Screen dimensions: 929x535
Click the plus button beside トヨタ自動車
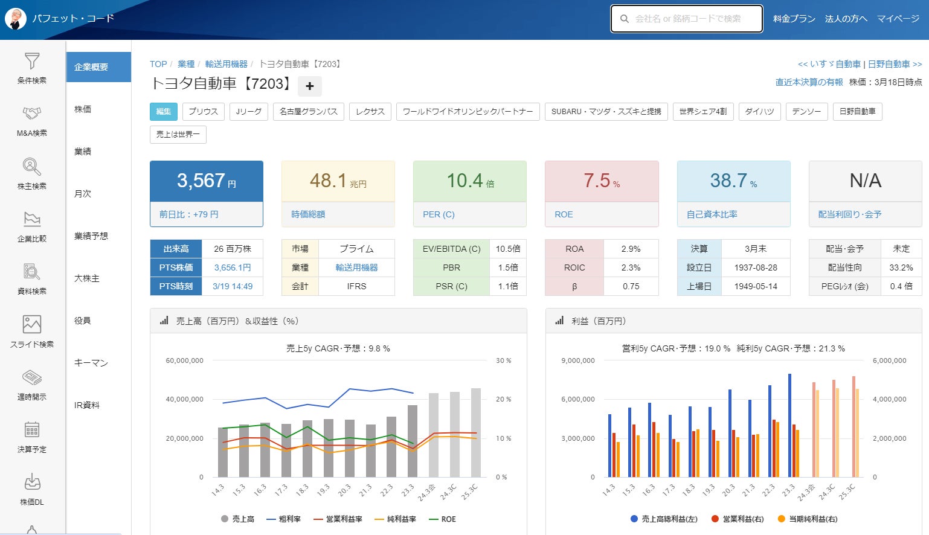click(x=309, y=86)
